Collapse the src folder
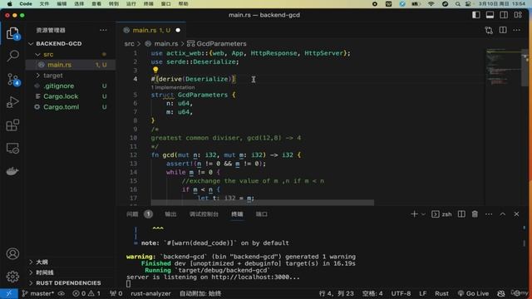The image size is (532, 299). tap(37, 54)
